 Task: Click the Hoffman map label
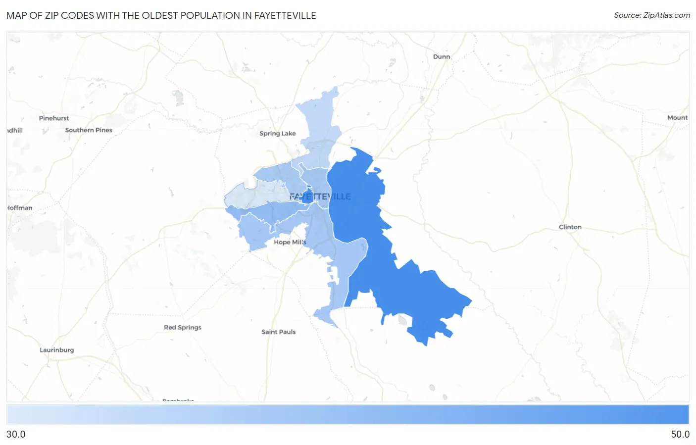(x=20, y=208)
